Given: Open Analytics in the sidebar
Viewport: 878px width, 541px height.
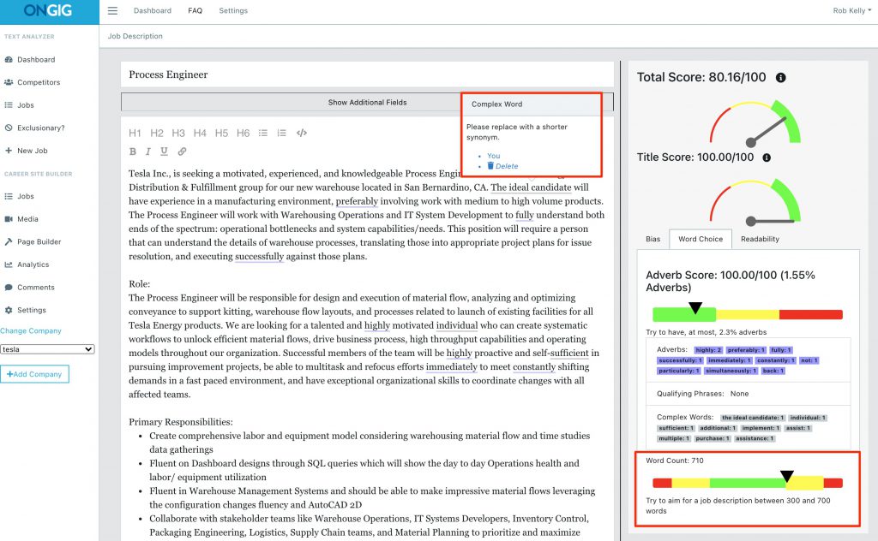Looking at the screenshot, I should click(x=27, y=265).
